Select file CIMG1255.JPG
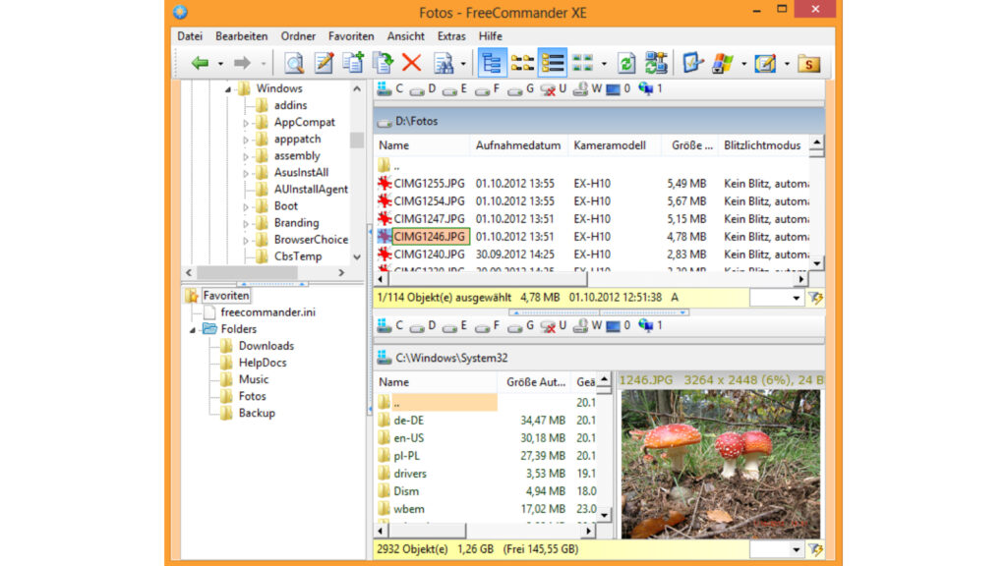This screenshot has width=1007, height=566. point(429,184)
